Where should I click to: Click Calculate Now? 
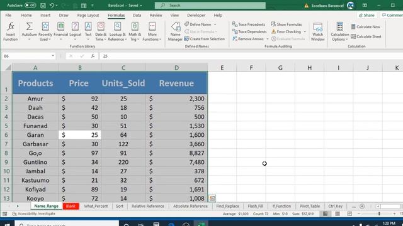click(x=365, y=26)
